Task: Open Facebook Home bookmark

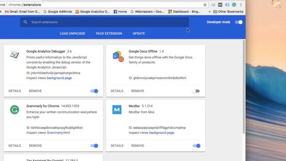Action: pos(120,12)
